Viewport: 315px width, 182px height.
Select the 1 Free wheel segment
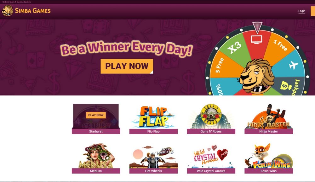click(280, 45)
